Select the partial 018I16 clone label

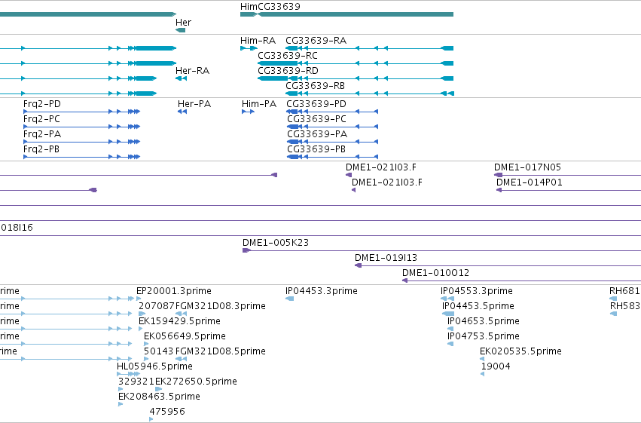(17, 228)
